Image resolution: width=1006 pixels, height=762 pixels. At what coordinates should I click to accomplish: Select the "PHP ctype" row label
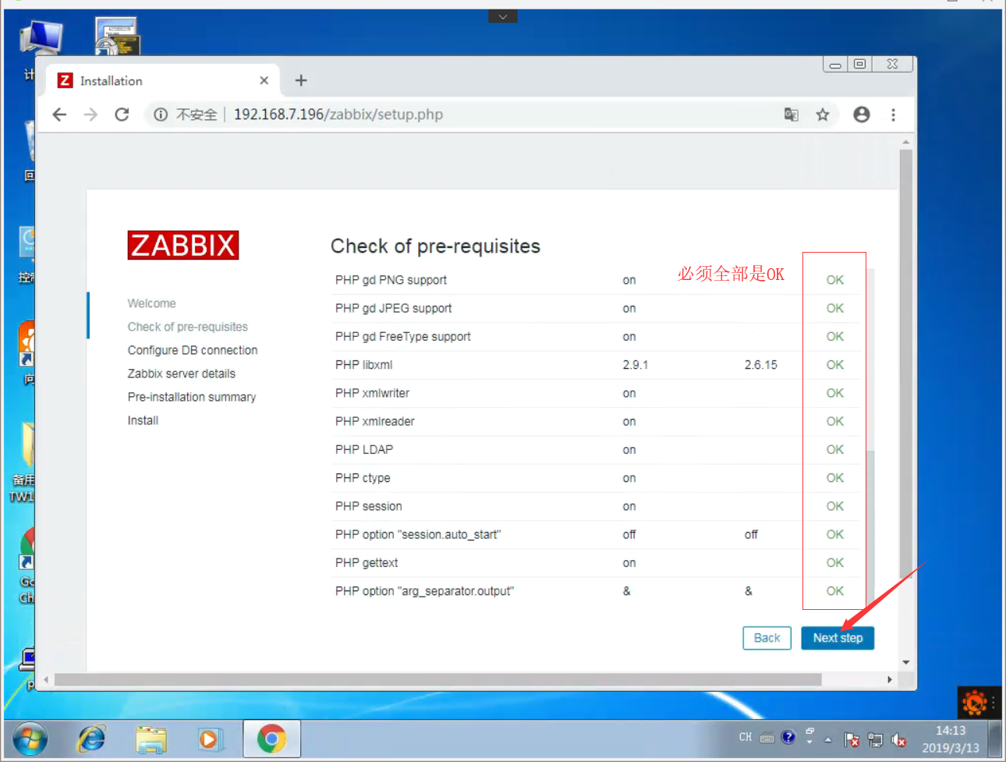click(x=363, y=478)
